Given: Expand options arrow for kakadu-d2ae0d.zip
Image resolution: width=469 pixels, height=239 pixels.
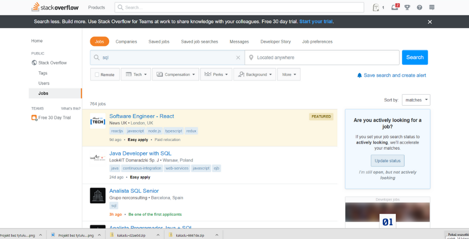Looking at the screenshot, I should [x=158, y=235].
